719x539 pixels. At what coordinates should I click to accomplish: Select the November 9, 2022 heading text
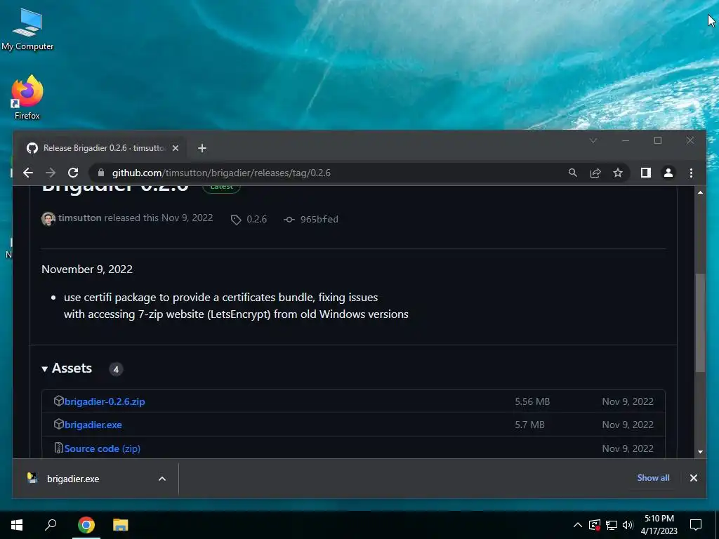point(87,269)
